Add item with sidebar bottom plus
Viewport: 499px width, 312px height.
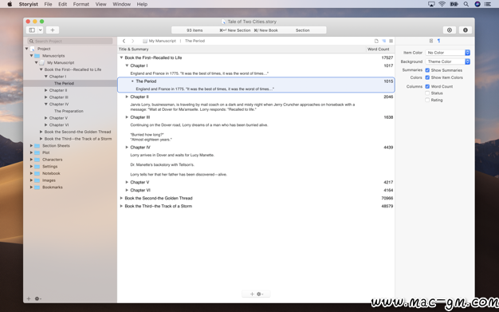point(29,298)
